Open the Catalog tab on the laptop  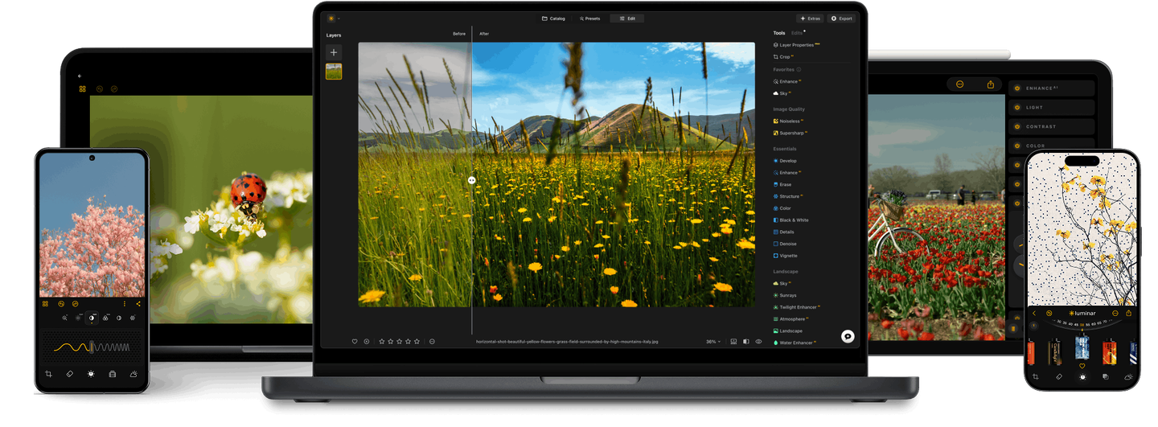(x=553, y=18)
